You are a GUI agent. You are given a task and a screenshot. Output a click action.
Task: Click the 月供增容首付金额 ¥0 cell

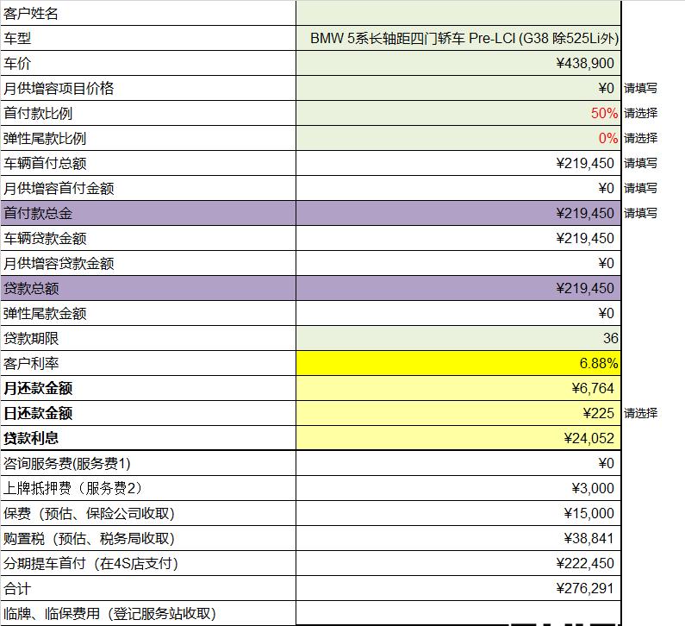[x=458, y=188]
